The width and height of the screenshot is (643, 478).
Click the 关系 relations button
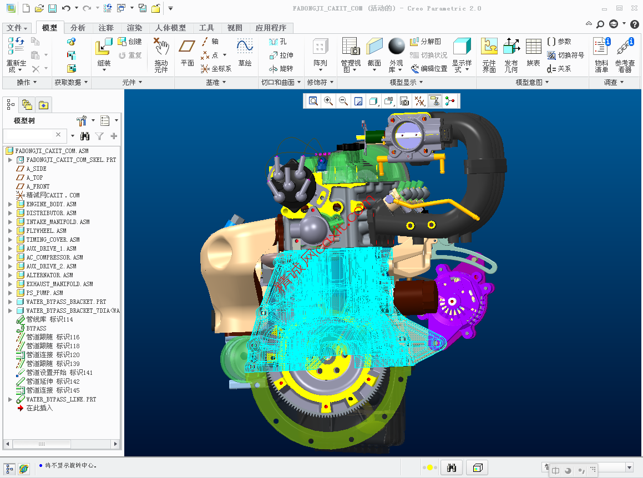pyautogui.click(x=559, y=69)
